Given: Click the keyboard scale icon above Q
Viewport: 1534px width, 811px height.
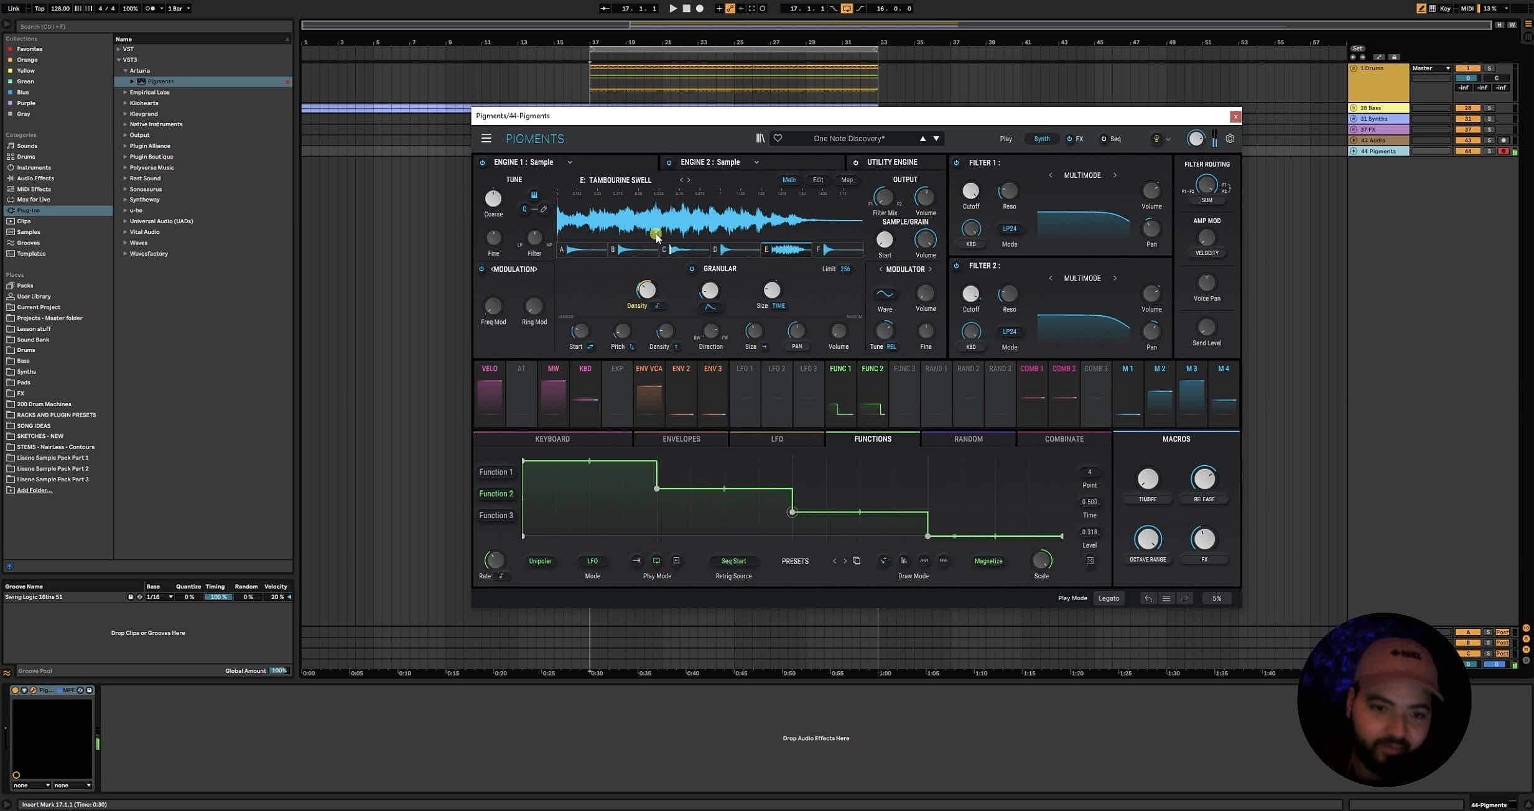Looking at the screenshot, I should coord(534,195).
